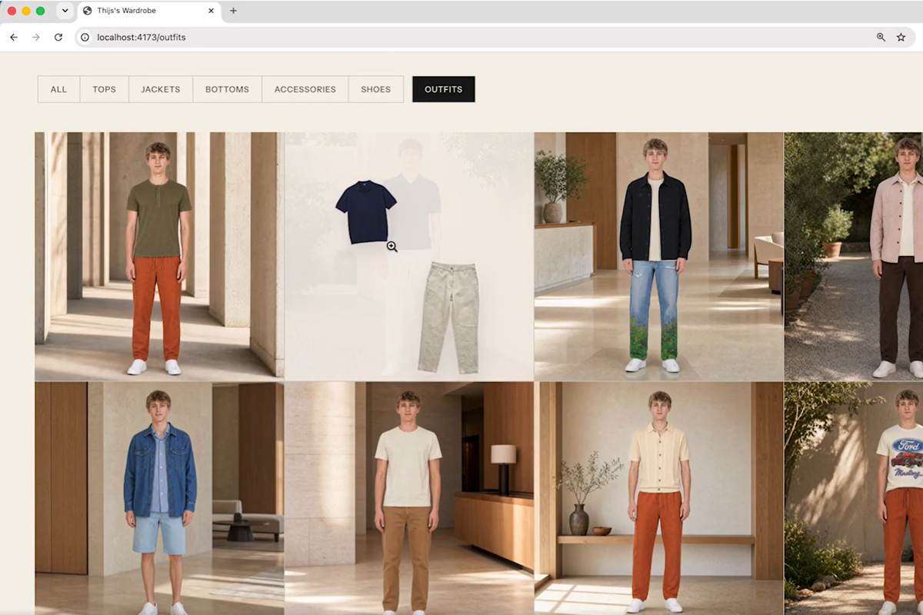Image resolution: width=923 pixels, height=615 pixels.
Task: Open a new tab with the plus icon
Action: (233, 11)
